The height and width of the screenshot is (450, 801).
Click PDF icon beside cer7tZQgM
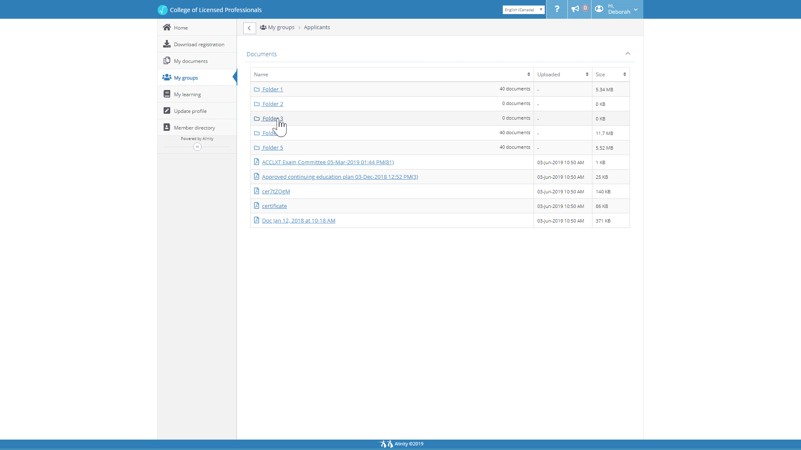click(x=257, y=191)
